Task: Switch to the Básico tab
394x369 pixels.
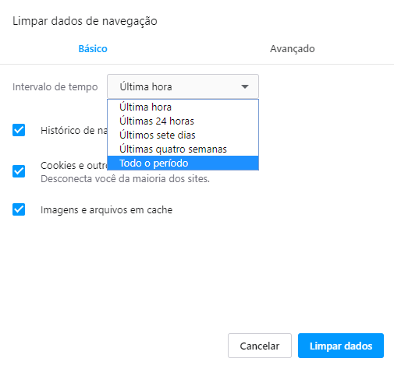Action: click(x=93, y=49)
